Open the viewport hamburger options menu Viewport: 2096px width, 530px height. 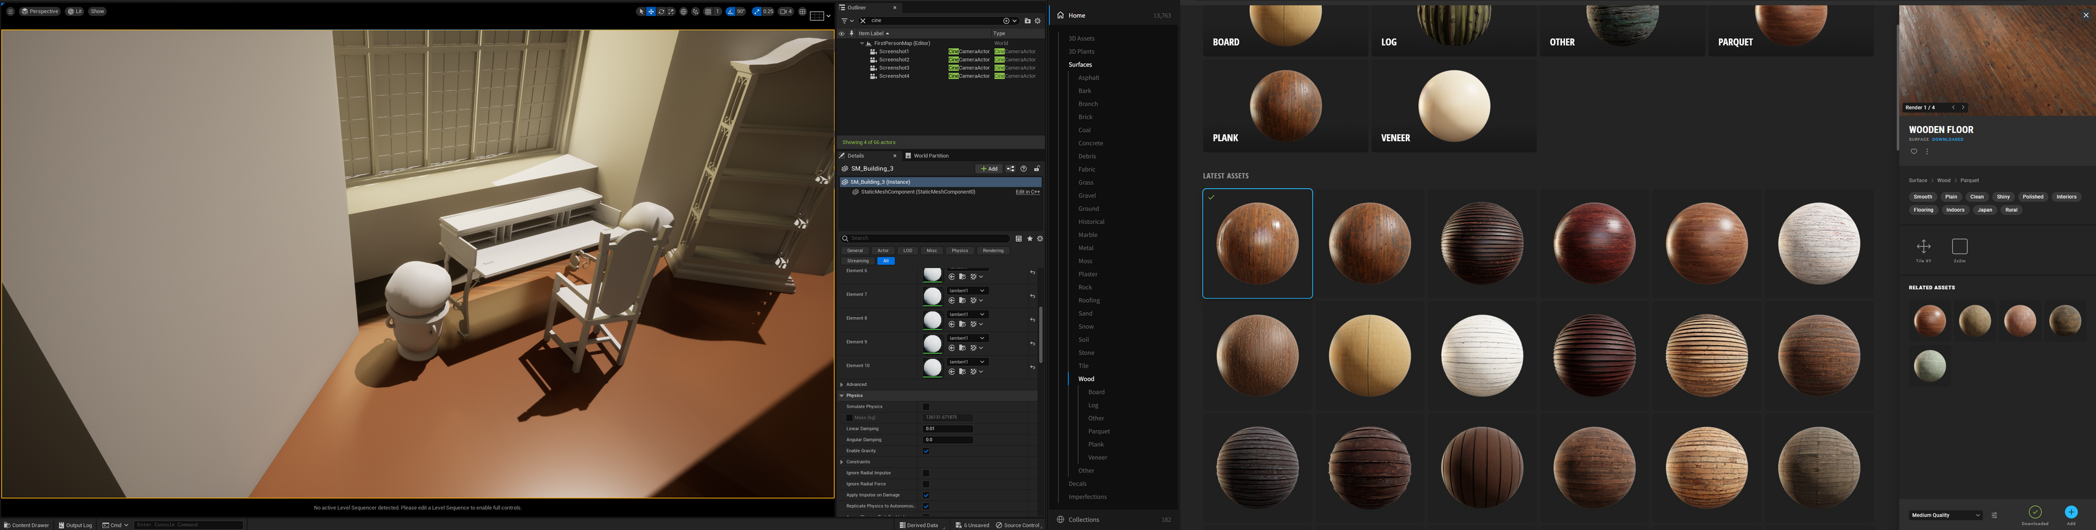(10, 12)
